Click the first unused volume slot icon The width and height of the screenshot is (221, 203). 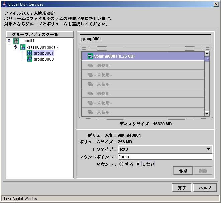coord(90,65)
